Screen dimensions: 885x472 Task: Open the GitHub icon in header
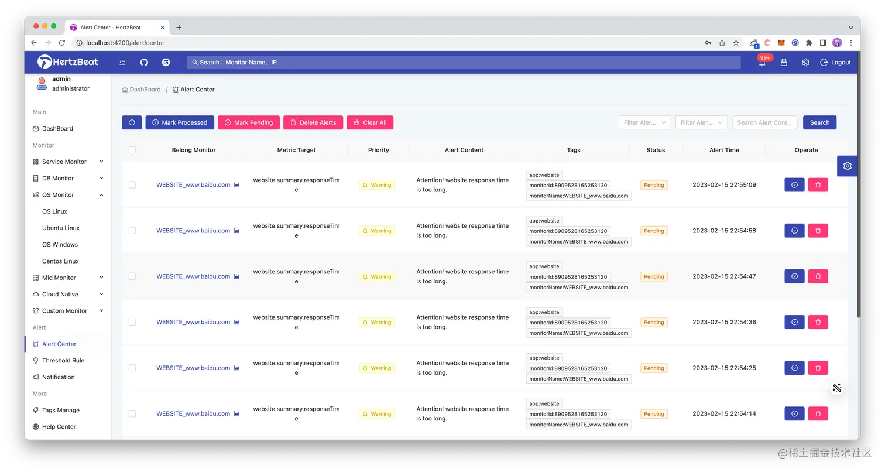click(x=144, y=62)
